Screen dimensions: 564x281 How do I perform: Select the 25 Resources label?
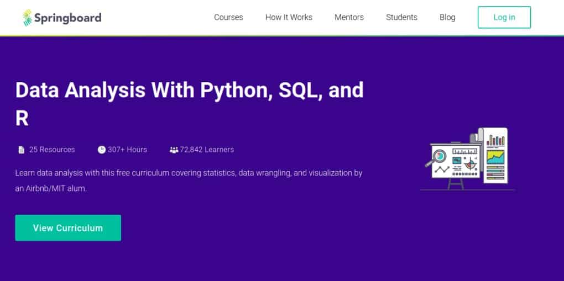pos(52,150)
